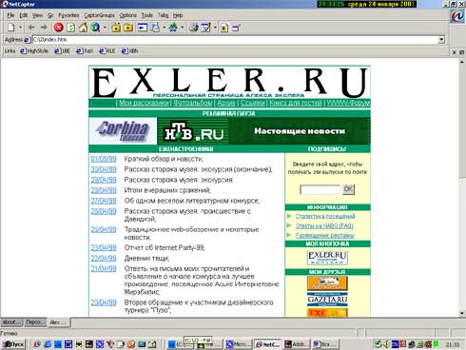Open the CaptorGroups menu

pyautogui.click(x=99, y=15)
